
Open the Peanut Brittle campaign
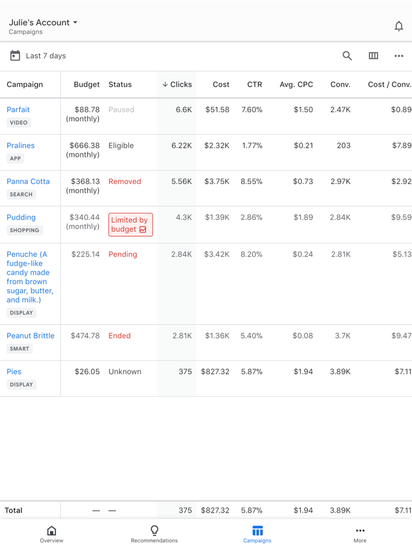coord(32,336)
